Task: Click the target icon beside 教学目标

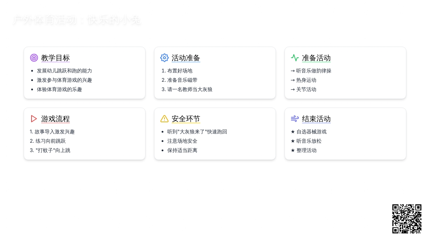Action: pos(34,58)
